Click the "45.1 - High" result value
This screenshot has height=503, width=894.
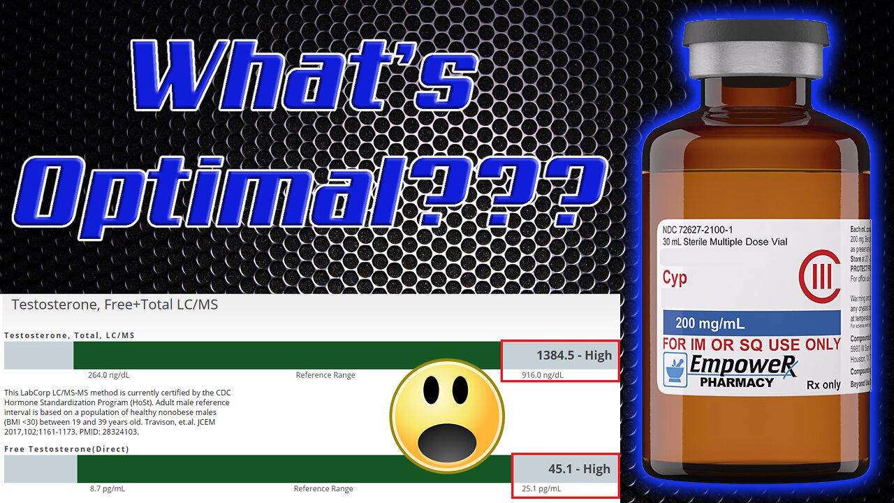(579, 469)
